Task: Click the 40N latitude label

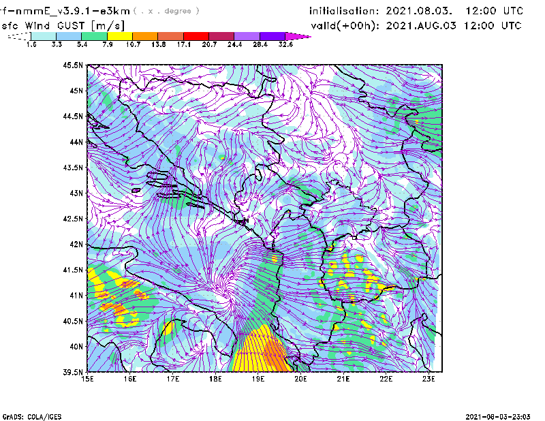Action: click(x=76, y=347)
